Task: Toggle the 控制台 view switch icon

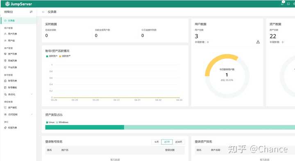Action: [31, 12]
